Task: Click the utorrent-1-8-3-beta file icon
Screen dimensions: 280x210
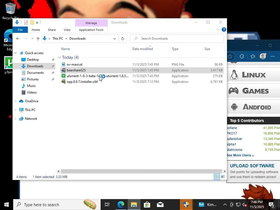Action: pos(63,76)
